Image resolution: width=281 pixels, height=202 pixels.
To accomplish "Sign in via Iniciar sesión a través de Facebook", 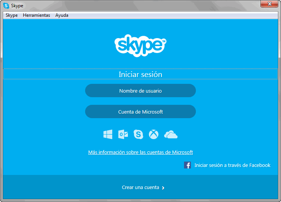I will click(x=232, y=165).
